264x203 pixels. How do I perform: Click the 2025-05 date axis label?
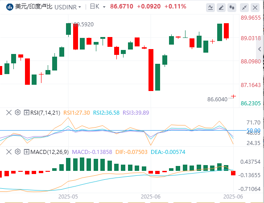68,197
